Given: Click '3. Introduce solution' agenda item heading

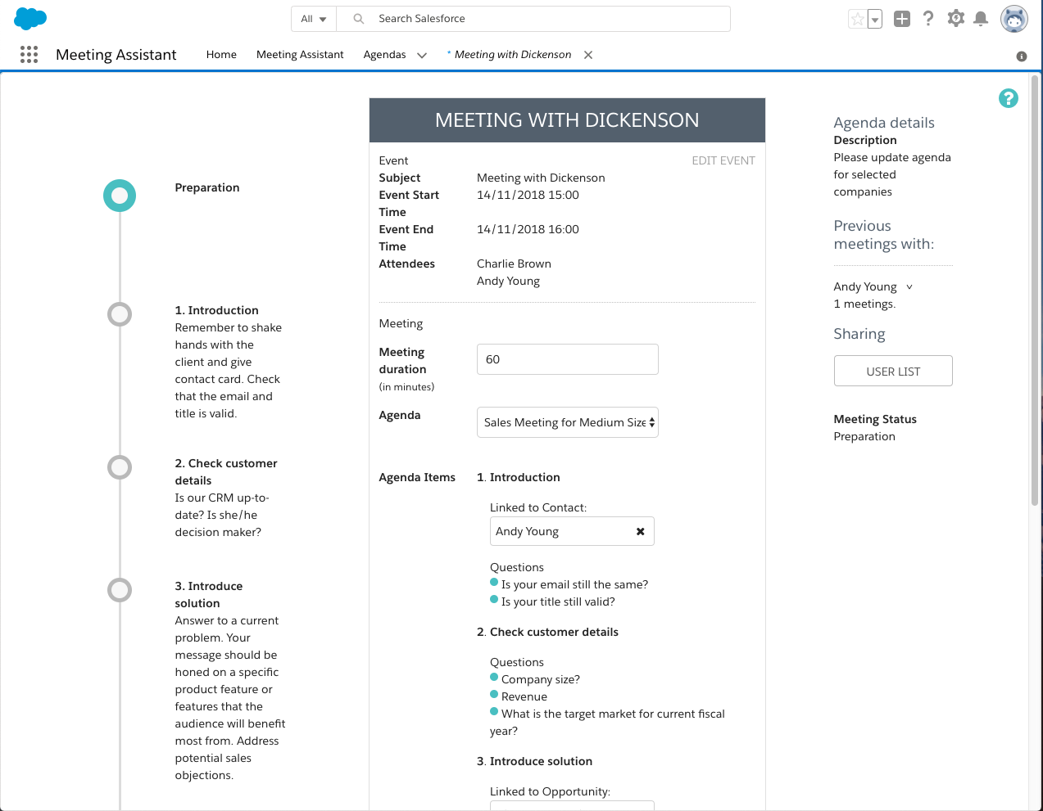Looking at the screenshot, I should coord(534,761).
